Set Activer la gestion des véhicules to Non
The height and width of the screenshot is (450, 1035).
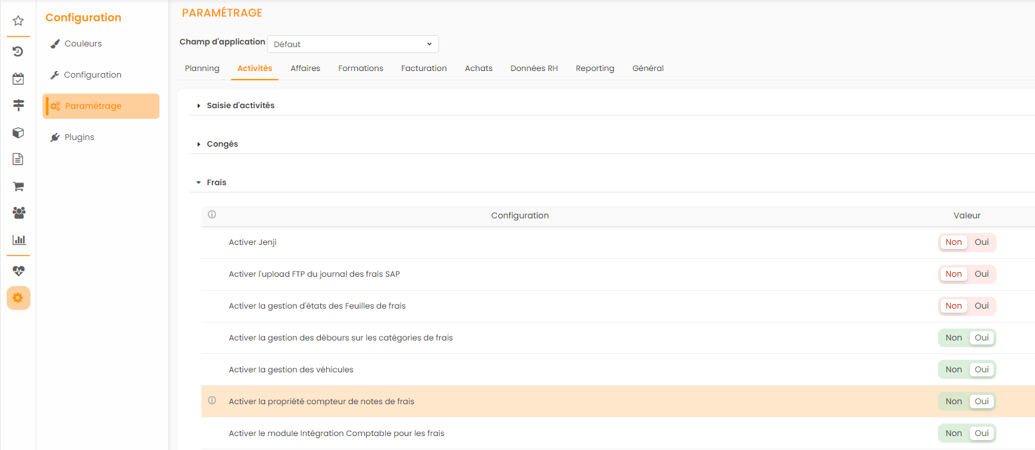(x=953, y=370)
